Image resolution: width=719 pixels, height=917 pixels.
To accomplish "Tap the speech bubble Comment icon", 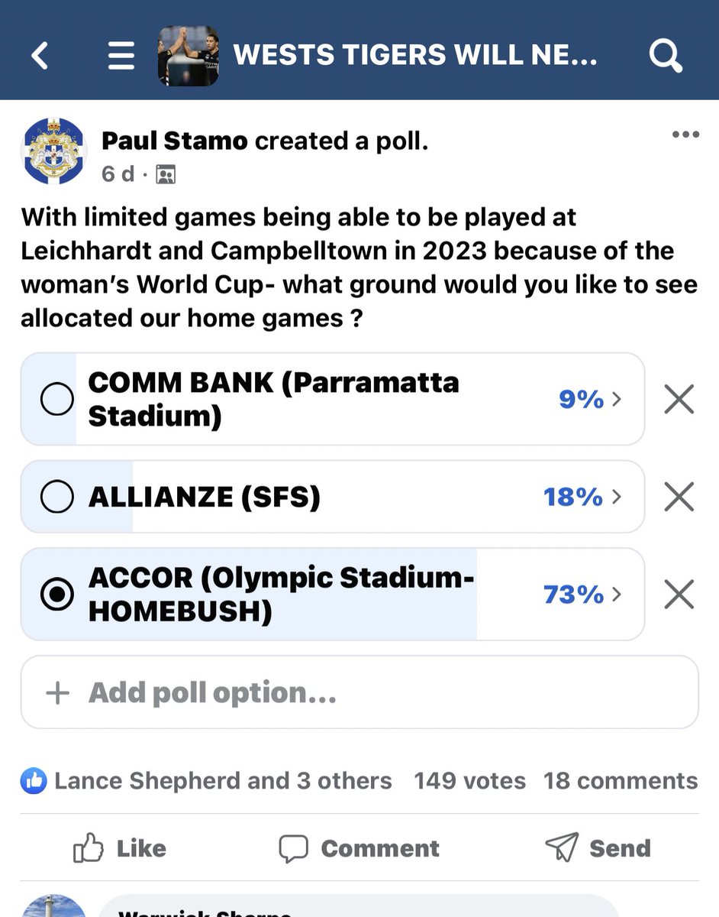I will [294, 848].
